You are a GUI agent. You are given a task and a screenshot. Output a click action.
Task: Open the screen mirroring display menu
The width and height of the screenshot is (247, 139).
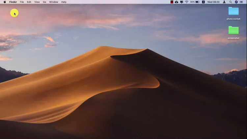[x=181, y=2]
